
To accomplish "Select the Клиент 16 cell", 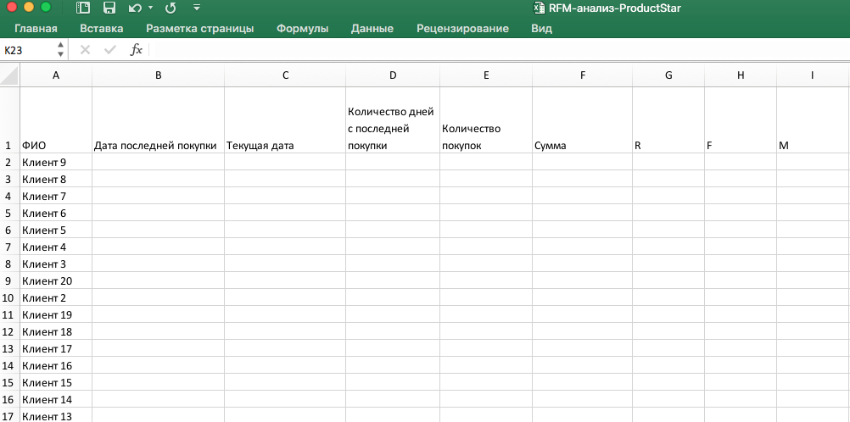I will click(56, 365).
